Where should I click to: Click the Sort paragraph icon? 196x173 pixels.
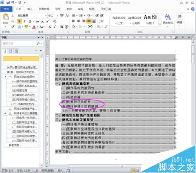point(99,27)
